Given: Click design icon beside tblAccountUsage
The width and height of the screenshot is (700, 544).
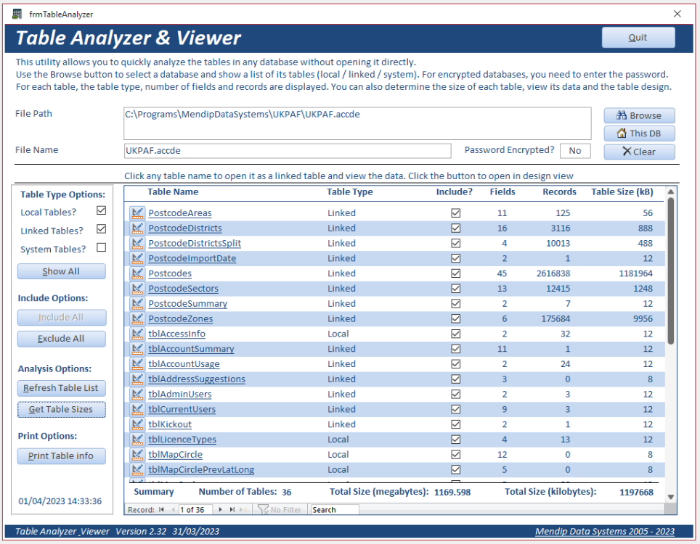Looking at the screenshot, I should 137,364.
